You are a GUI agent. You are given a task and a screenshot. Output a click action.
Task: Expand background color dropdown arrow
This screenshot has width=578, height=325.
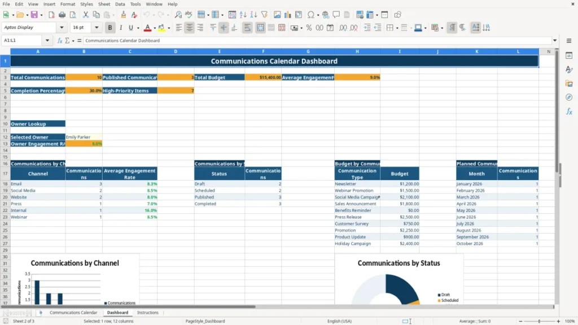tap(169, 28)
